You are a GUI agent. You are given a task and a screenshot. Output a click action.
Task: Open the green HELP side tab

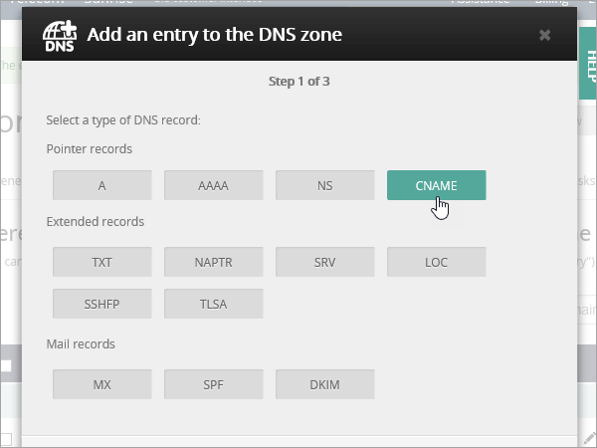(587, 70)
